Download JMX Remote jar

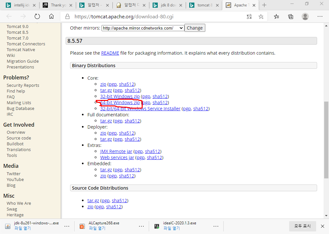click(116, 151)
